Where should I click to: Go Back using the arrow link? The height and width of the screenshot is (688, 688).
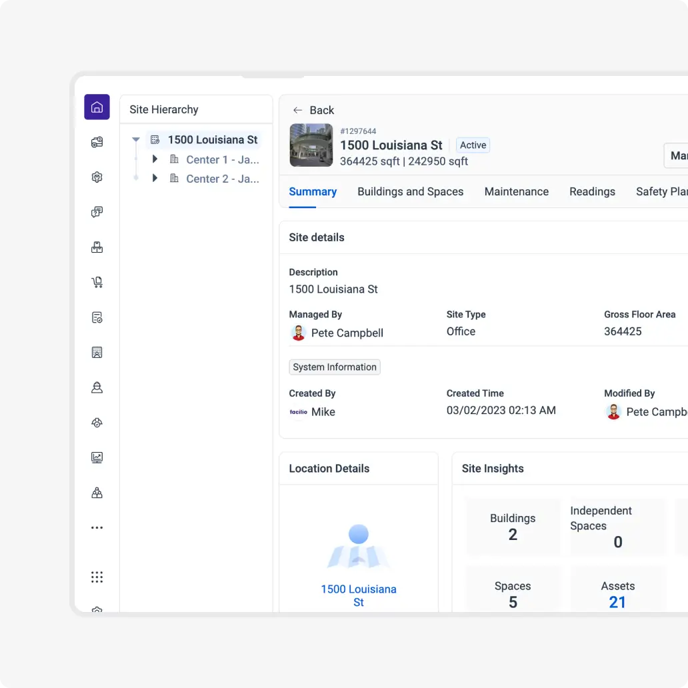point(313,110)
